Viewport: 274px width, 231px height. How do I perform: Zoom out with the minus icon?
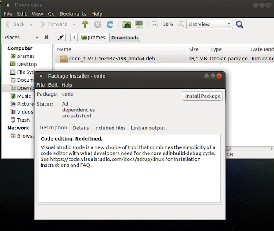coord(154,24)
